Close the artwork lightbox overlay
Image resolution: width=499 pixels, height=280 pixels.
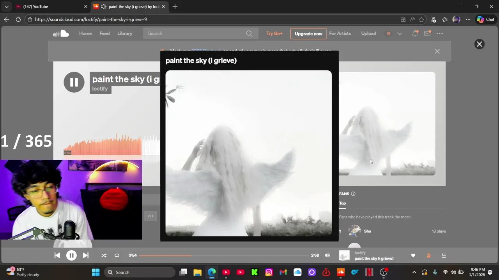(480, 44)
